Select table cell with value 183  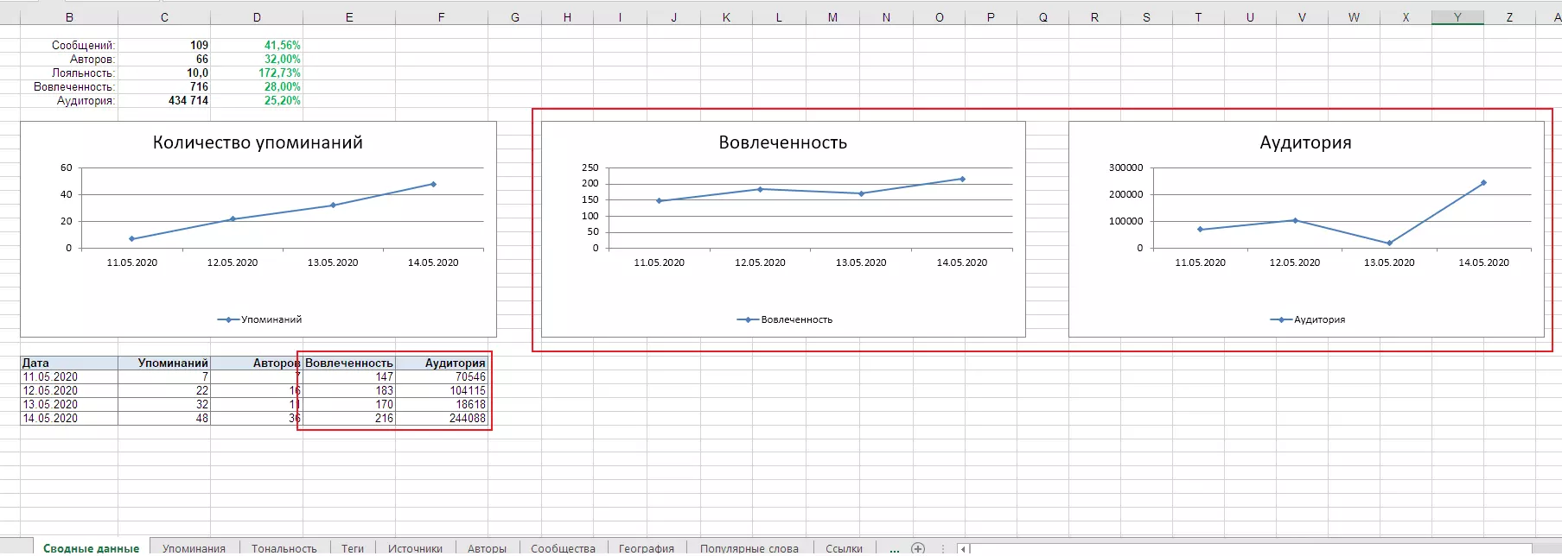(349, 390)
